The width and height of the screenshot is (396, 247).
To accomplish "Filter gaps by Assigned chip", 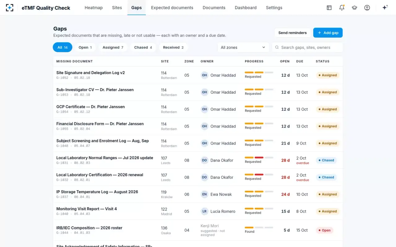I will pos(113,48).
